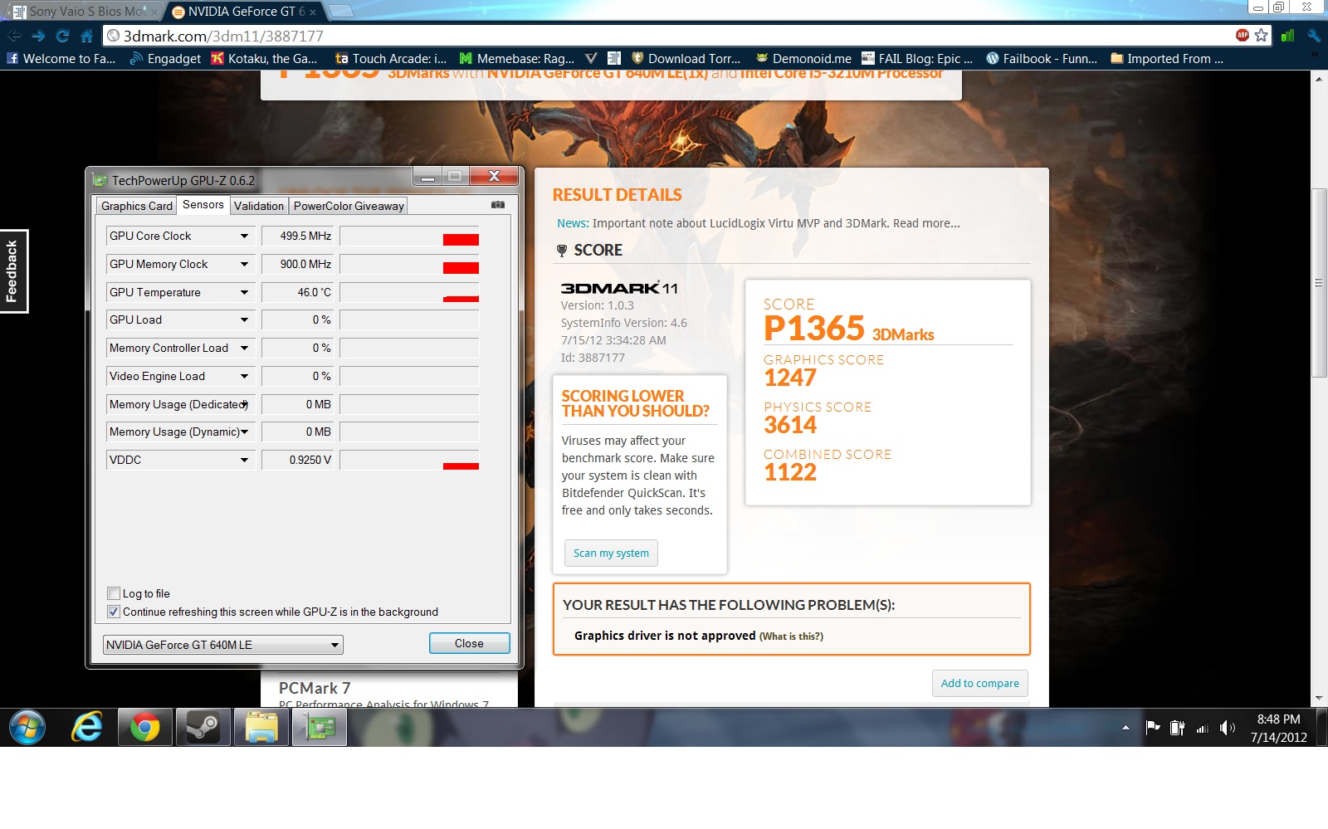
Task: Open Windows Start orb
Action: pyautogui.click(x=27, y=728)
